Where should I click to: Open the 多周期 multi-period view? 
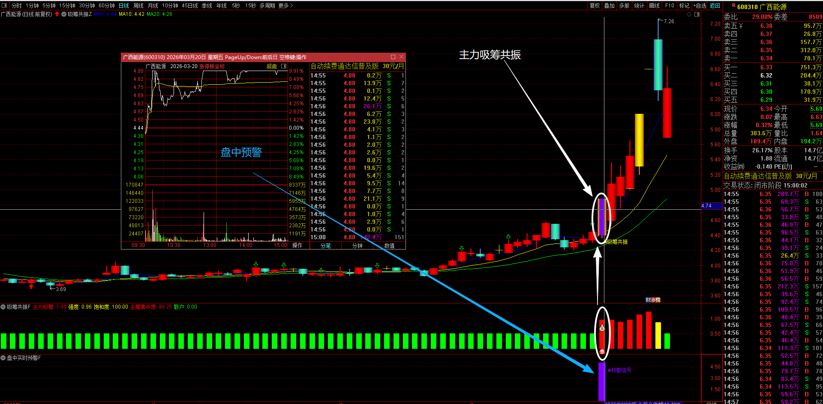(x=267, y=6)
